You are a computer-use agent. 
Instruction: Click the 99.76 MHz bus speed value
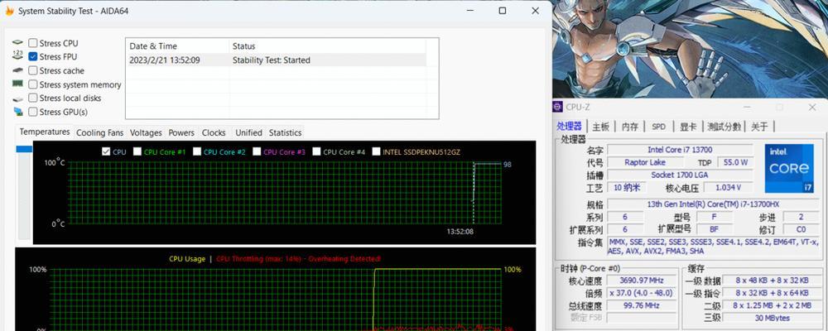pos(643,305)
